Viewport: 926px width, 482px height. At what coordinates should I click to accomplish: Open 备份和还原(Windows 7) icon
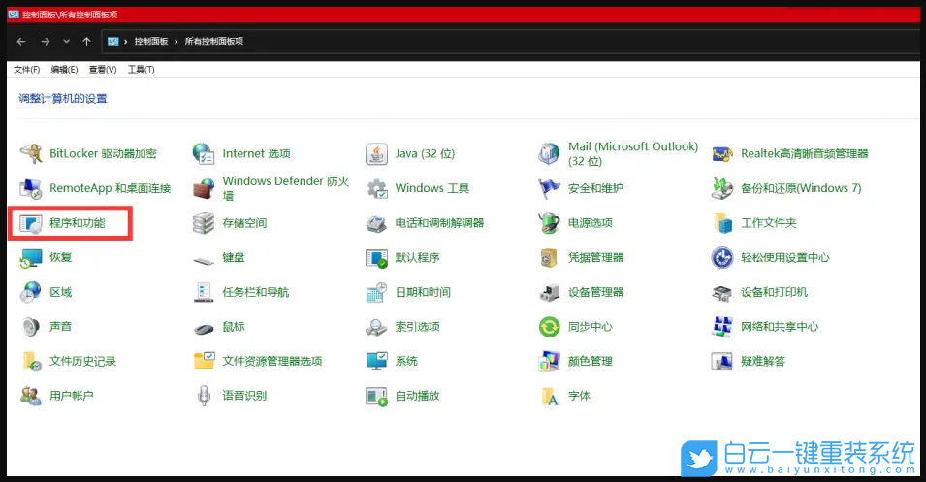coord(722,188)
